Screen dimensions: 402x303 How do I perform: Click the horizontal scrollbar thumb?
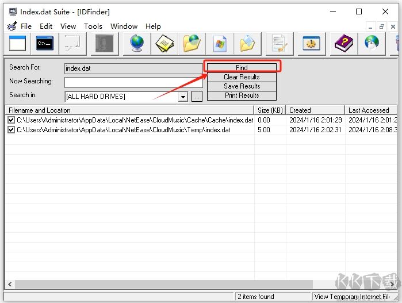[x=164, y=284]
